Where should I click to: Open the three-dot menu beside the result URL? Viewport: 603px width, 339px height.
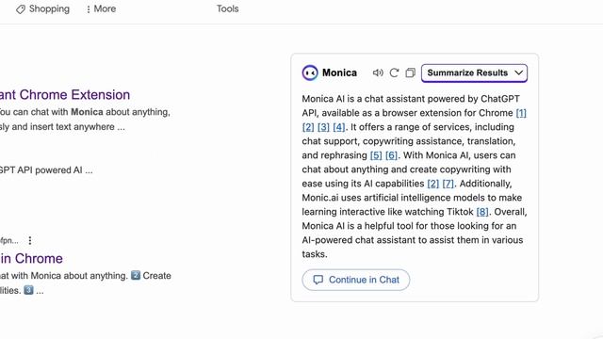point(30,241)
